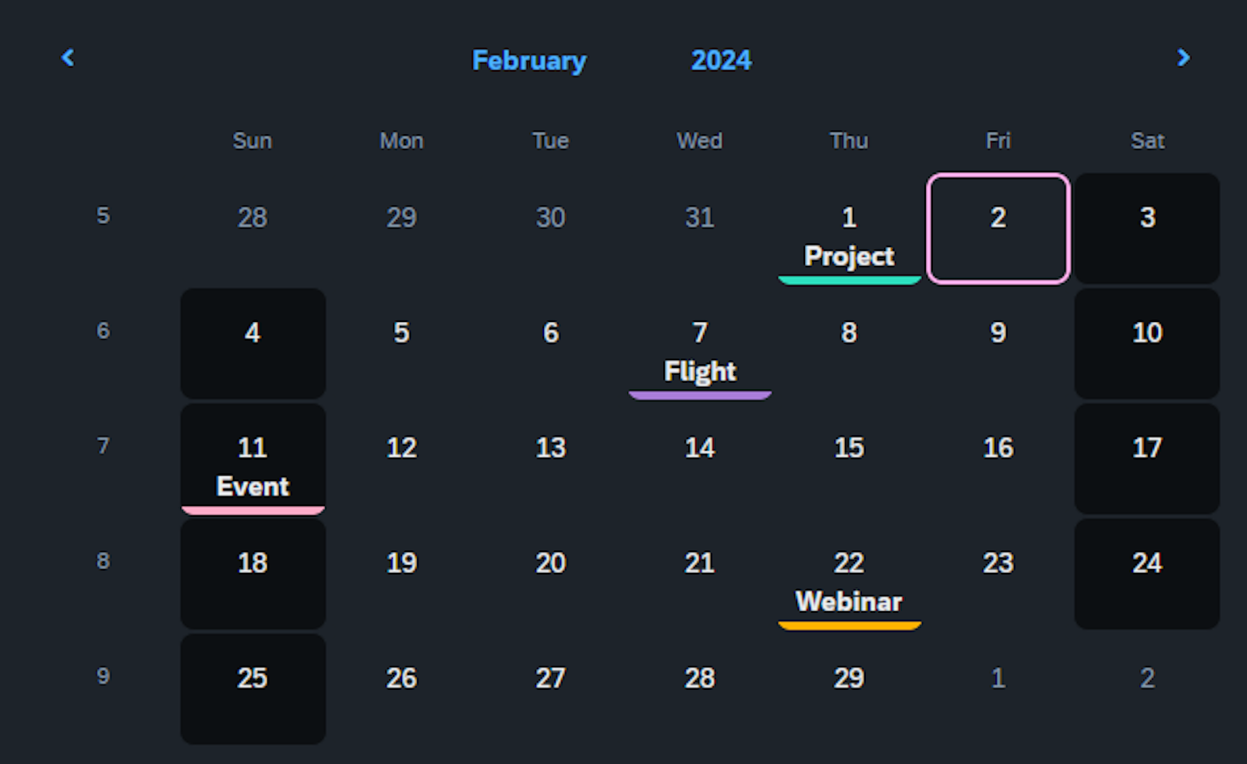Open the year selector labeled 2024
The width and height of the screenshot is (1247, 764).
click(720, 61)
